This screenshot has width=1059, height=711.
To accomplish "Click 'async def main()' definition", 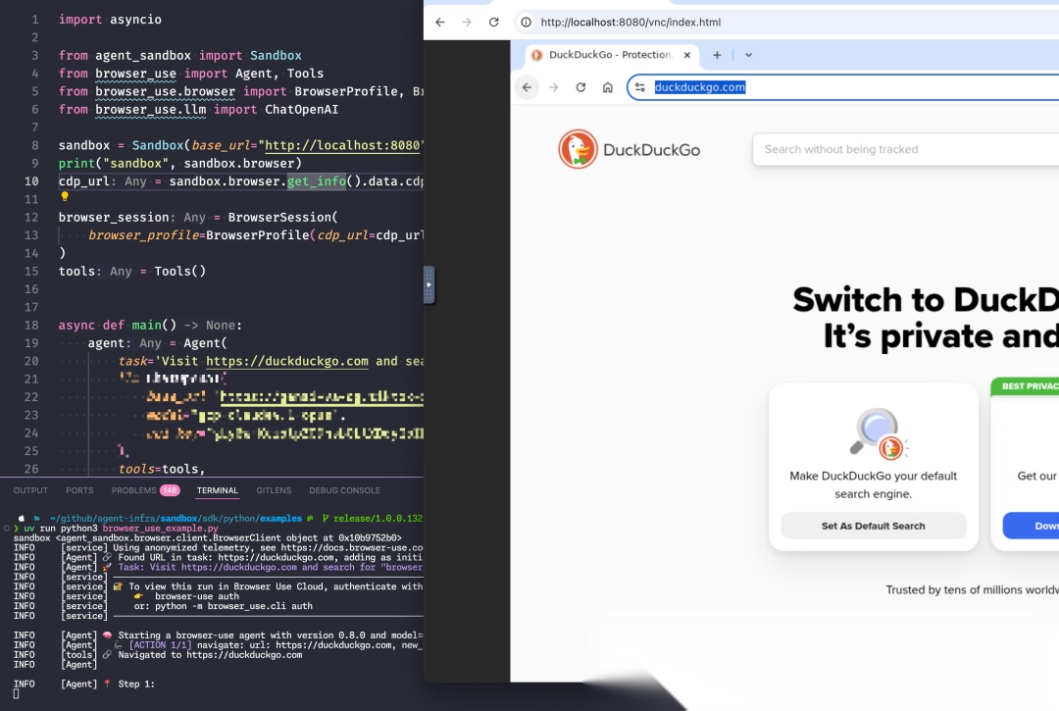I will (118, 326).
